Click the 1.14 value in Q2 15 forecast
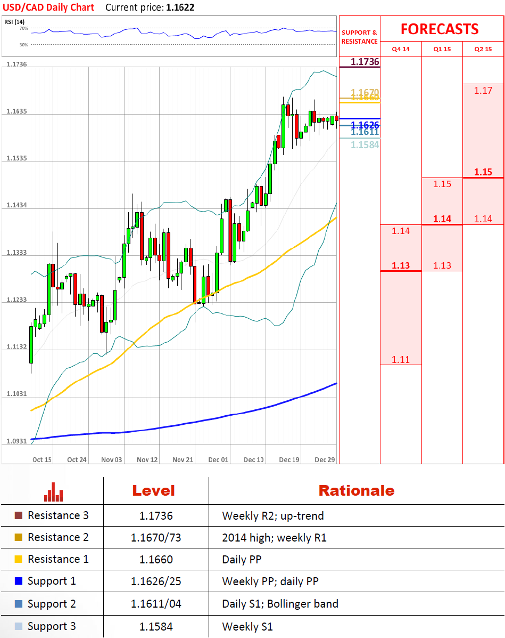505x638 pixels. pos(483,219)
